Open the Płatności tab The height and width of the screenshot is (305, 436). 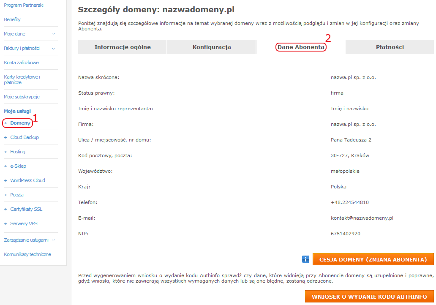(x=390, y=47)
